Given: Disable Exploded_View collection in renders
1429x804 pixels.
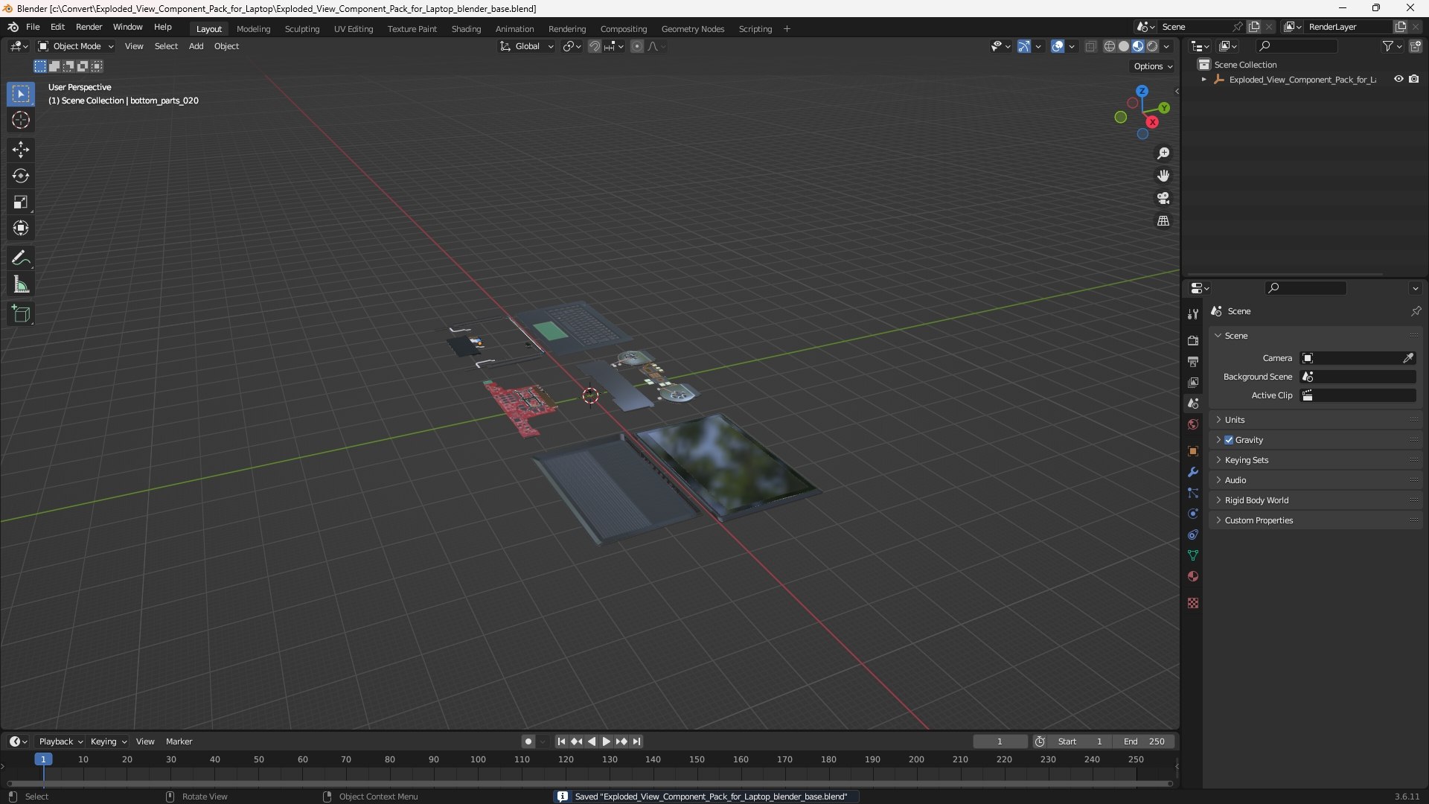Looking at the screenshot, I should (1414, 79).
